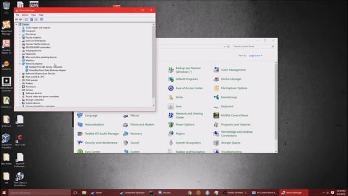The image size is (348, 196).
Task: Expand the Keyboards node in Device Manager
Action: click(20, 54)
